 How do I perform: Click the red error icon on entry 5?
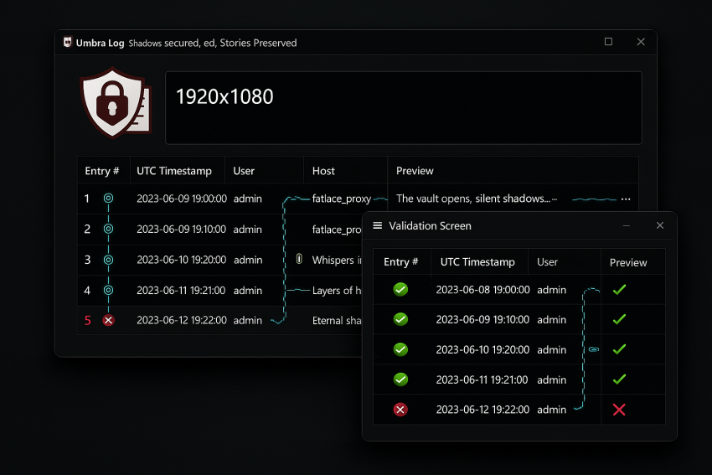(x=108, y=320)
